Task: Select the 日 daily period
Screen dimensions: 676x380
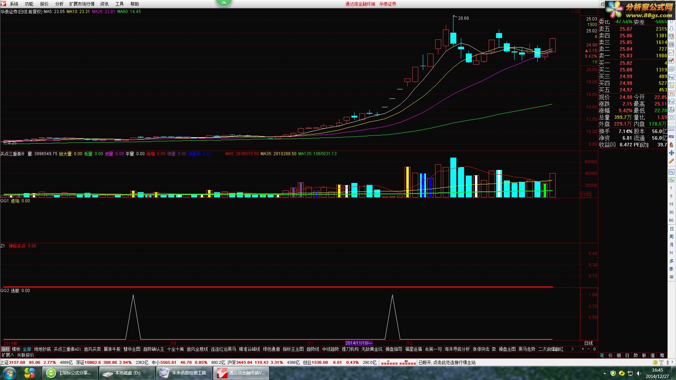Action: (671, 229)
